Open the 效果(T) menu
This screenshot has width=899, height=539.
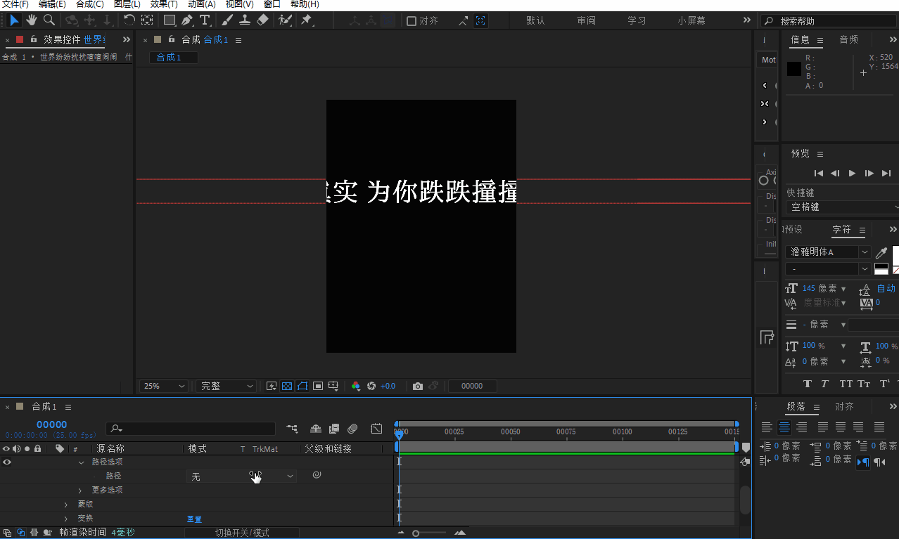point(164,4)
